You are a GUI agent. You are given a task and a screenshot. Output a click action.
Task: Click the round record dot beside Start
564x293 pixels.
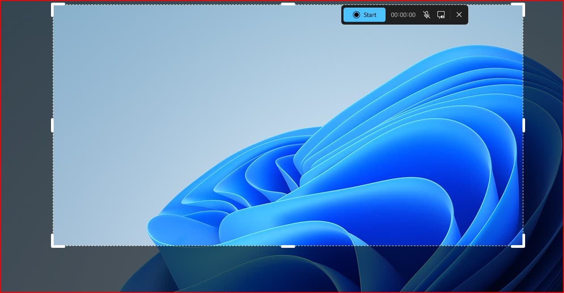coord(356,15)
